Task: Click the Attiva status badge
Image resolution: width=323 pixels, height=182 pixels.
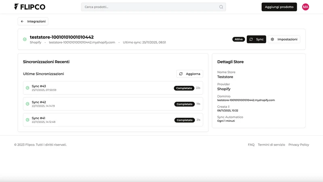Action: pos(239,39)
